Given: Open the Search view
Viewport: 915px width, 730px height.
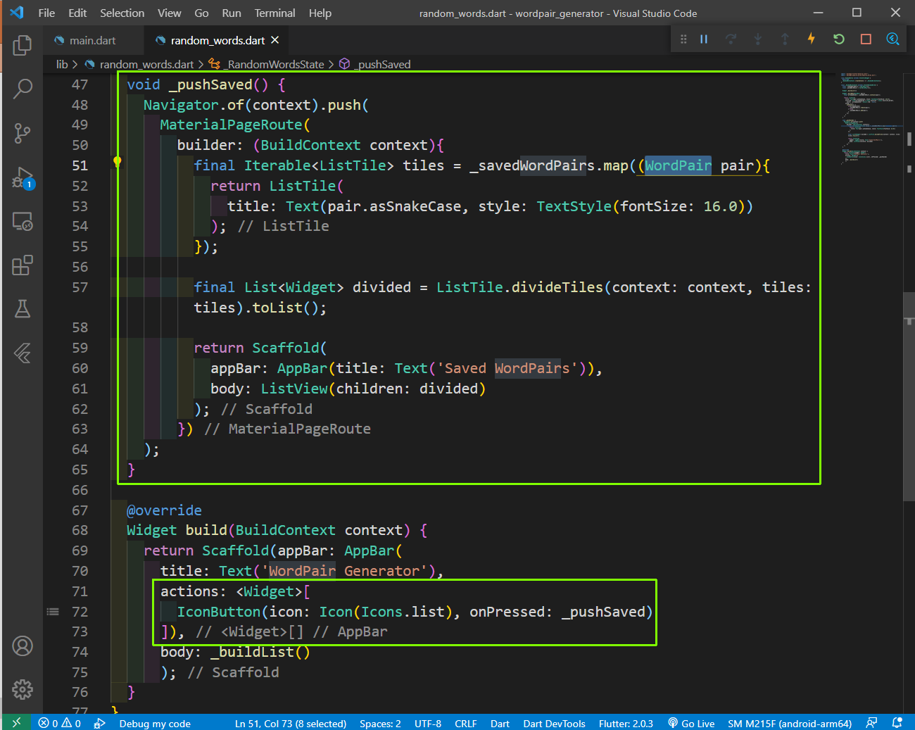Looking at the screenshot, I should click(23, 89).
